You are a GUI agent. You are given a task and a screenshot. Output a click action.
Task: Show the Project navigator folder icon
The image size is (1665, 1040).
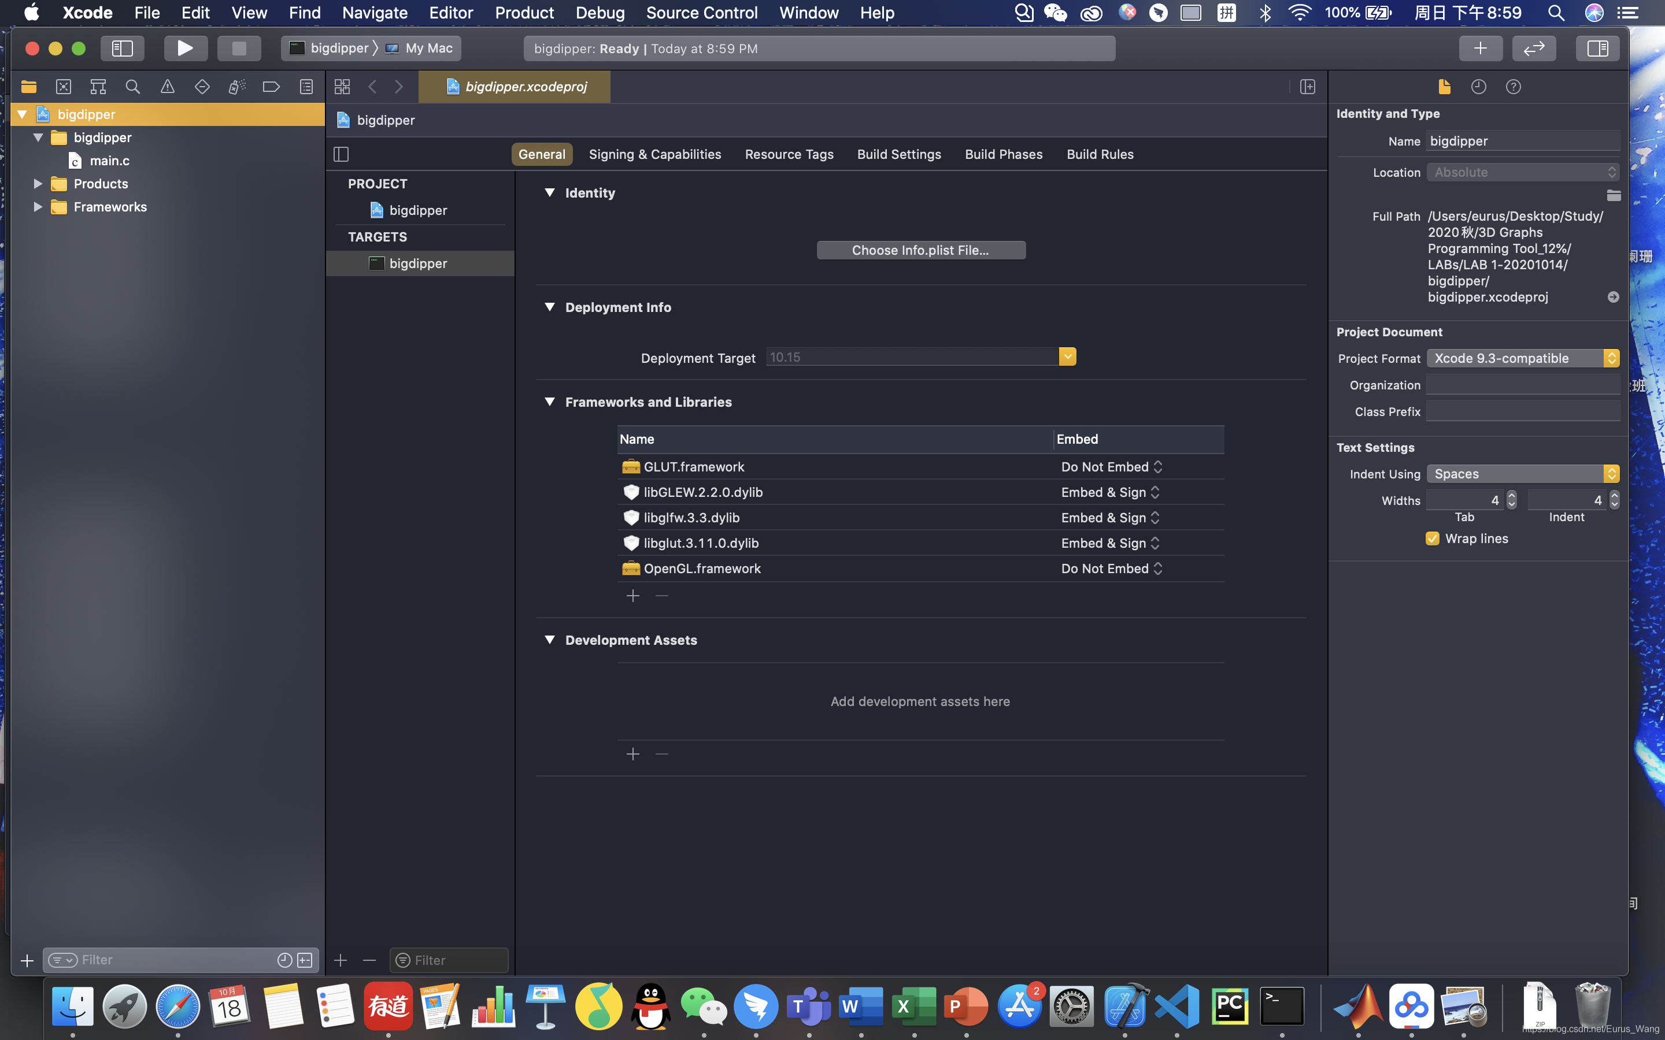pyautogui.click(x=29, y=87)
